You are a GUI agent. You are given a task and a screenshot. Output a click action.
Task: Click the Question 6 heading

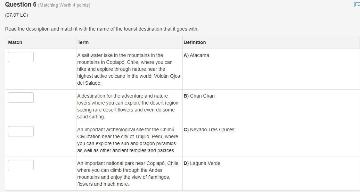[21, 5]
